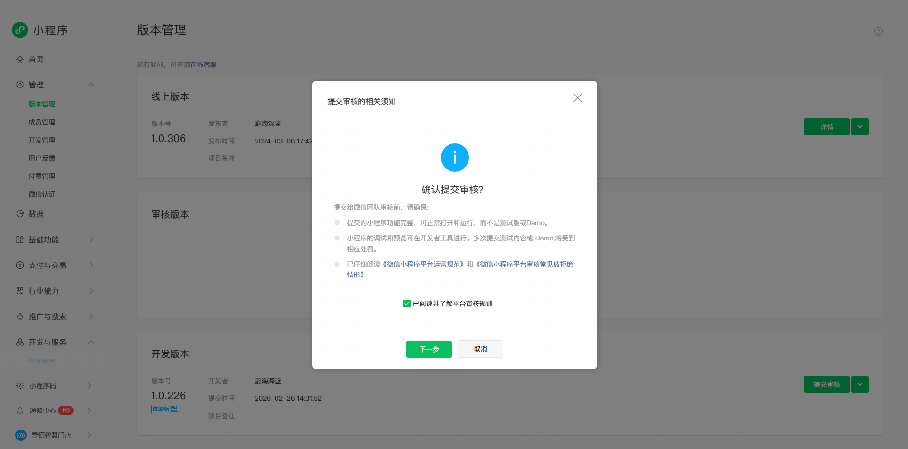Click publisher name 蔚海深蓝 under 线上版本
Viewport: 908px width, 449px height.
coord(268,124)
